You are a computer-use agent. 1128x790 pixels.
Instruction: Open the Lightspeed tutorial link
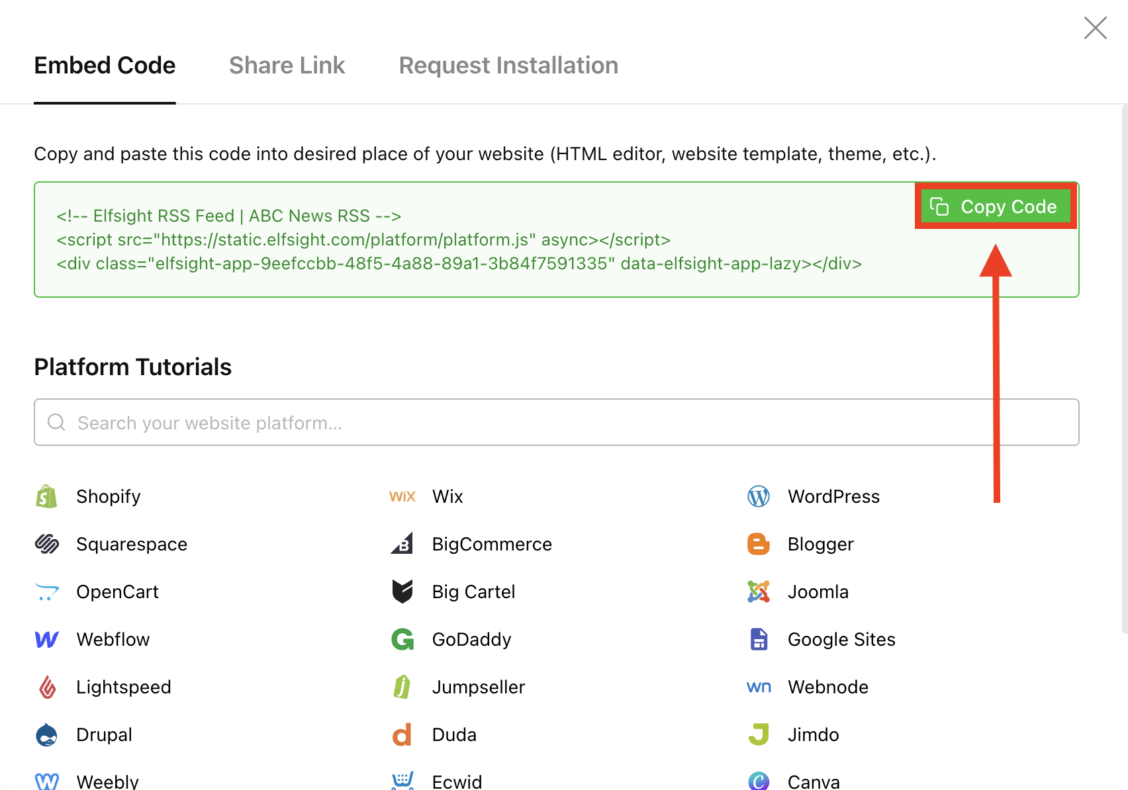click(x=123, y=687)
